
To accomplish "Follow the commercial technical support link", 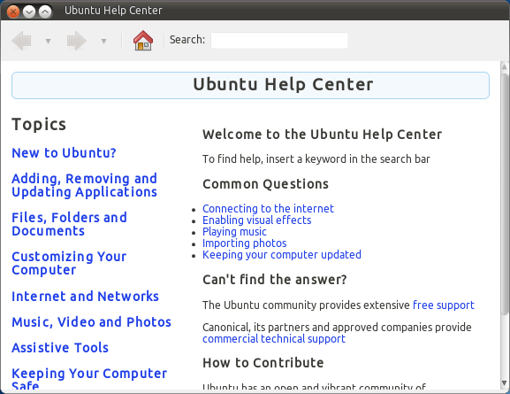I will (x=273, y=339).
